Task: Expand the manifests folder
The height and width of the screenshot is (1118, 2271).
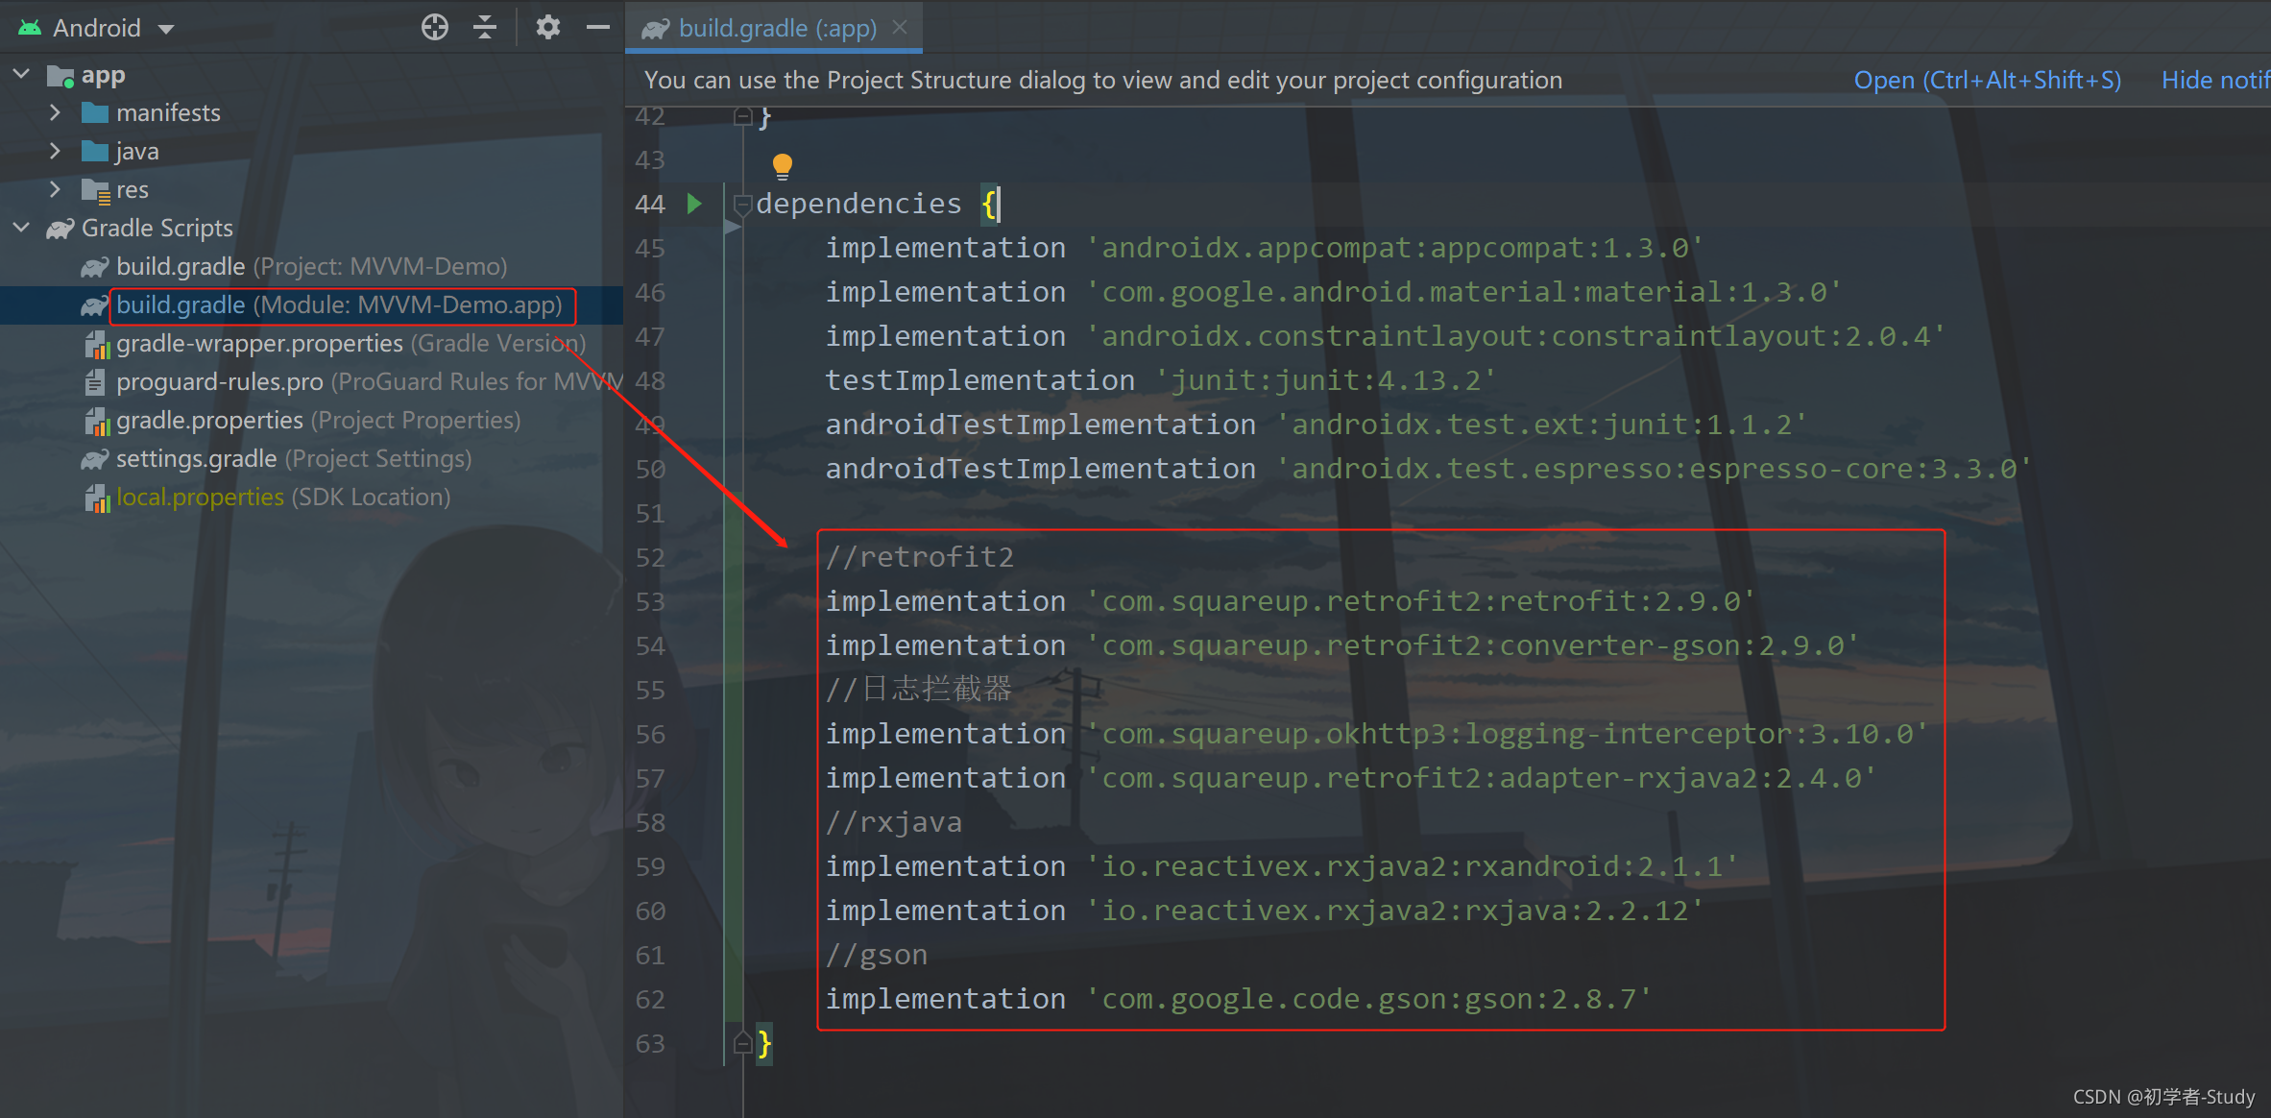Action: [55, 112]
